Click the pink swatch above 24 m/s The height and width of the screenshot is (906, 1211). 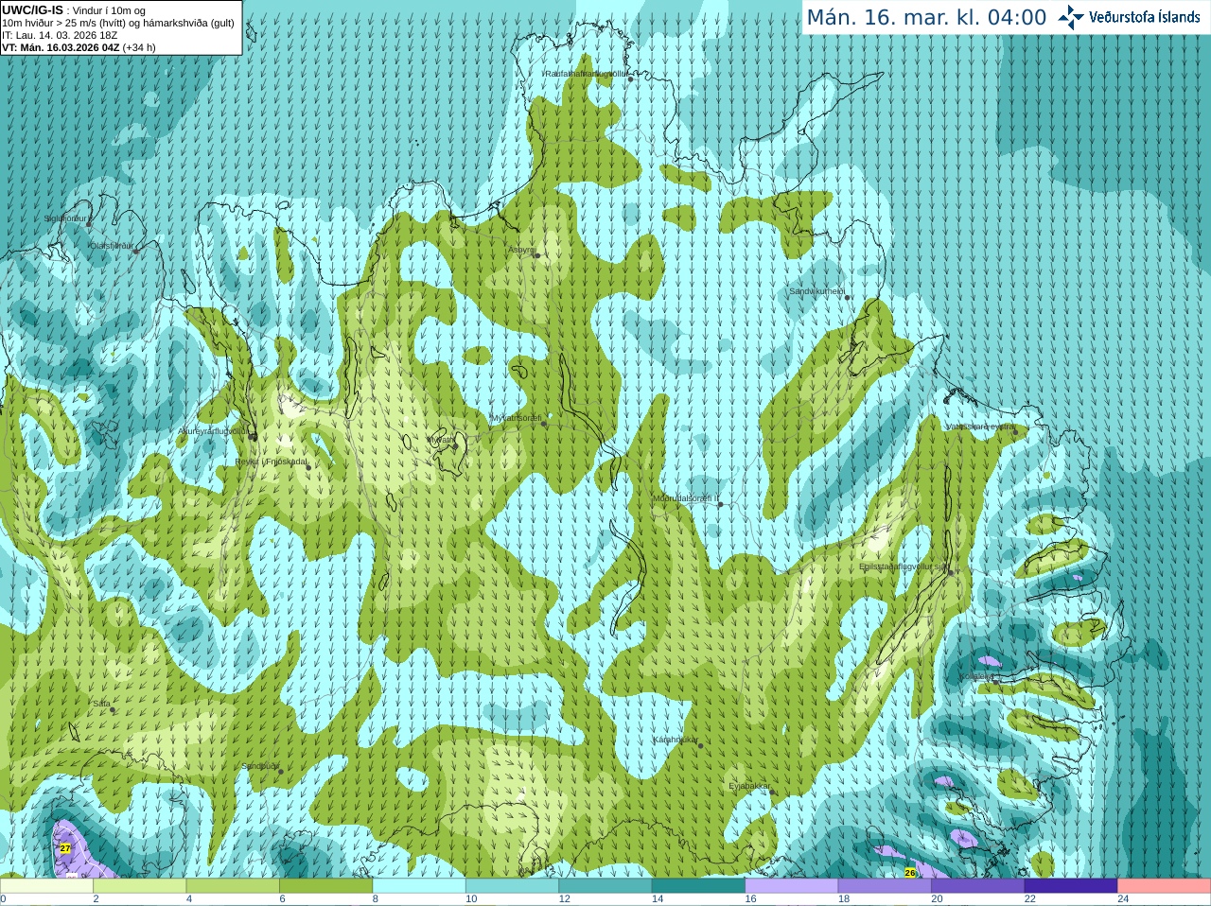click(1165, 886)
